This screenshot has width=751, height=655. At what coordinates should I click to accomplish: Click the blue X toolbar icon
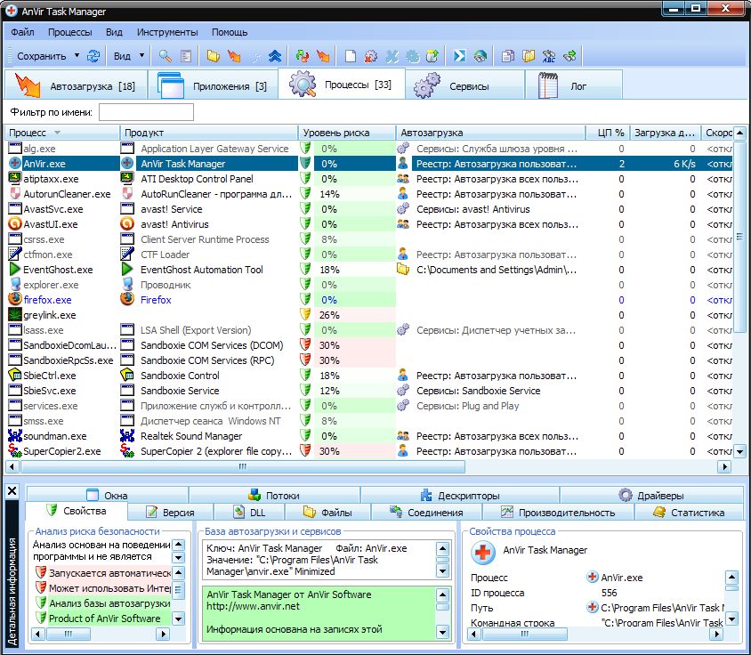pos(392,56)
